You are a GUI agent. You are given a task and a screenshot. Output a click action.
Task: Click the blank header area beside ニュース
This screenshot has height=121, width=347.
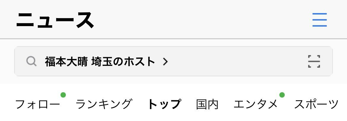point(199,20)
